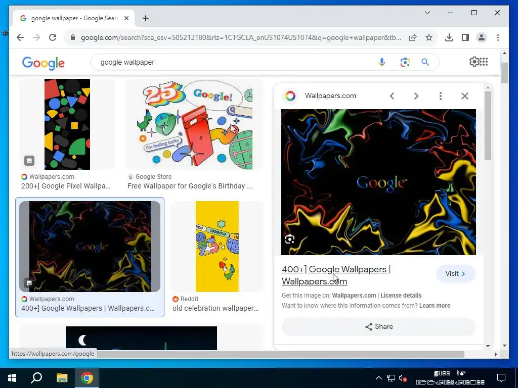Image resolution: width=518 pixels, height=388 pixels.
Task: Click the search box with google wallpaper
Action: [231, 62]
